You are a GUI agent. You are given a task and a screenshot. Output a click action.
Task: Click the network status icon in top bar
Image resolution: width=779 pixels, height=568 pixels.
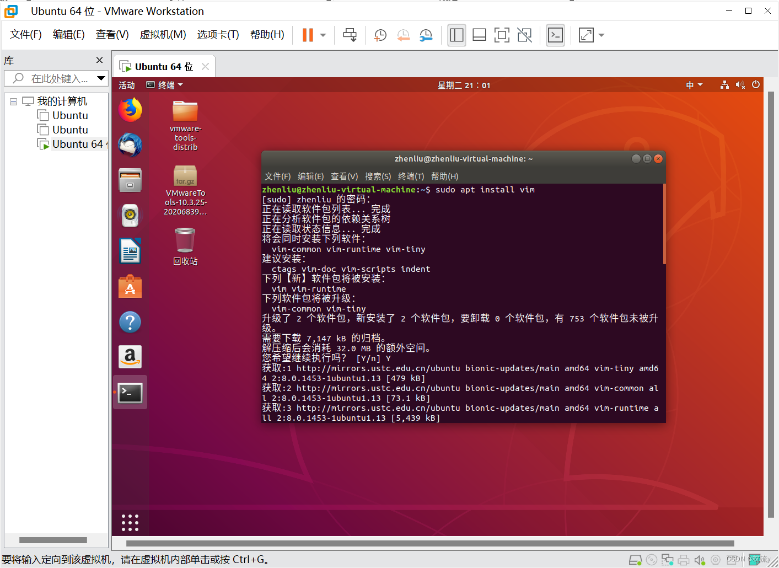(724, 85)
